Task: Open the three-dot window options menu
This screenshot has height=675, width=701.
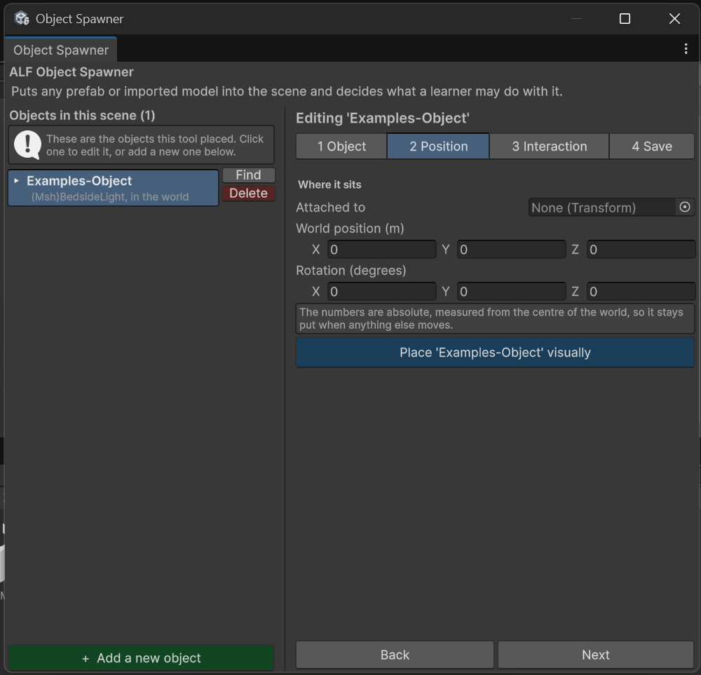Action: coord(686,49)
